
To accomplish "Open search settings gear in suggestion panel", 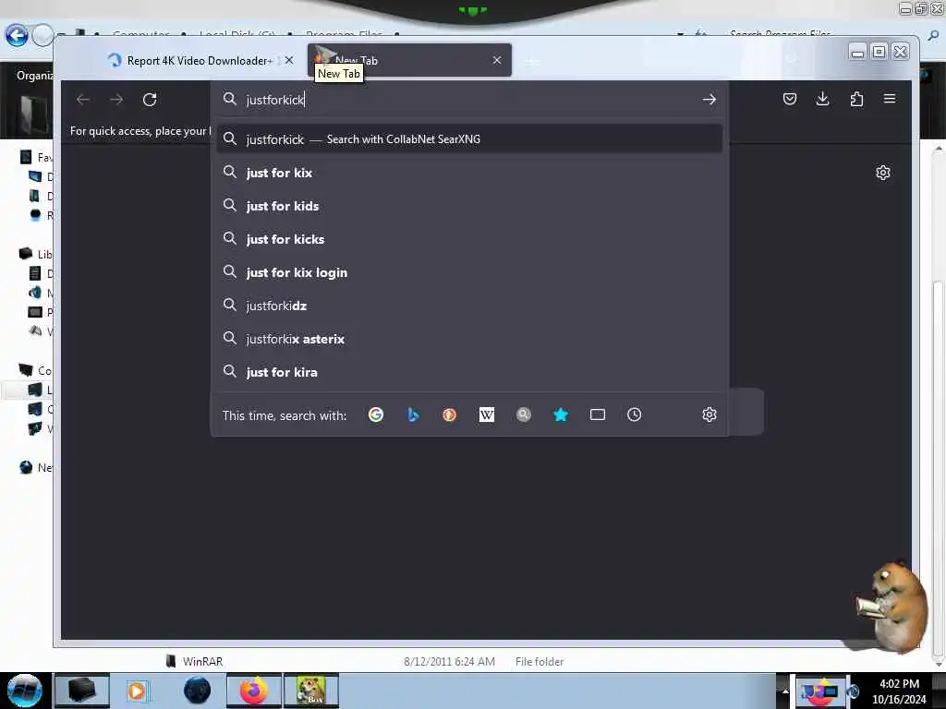I will click(x=709, y=415).
